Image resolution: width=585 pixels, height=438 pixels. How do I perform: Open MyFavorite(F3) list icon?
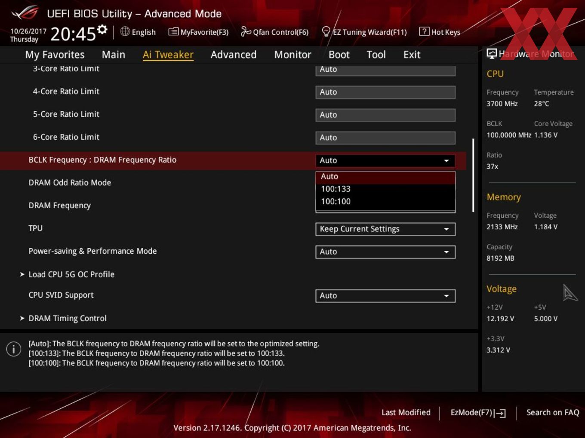coord(173,32)
